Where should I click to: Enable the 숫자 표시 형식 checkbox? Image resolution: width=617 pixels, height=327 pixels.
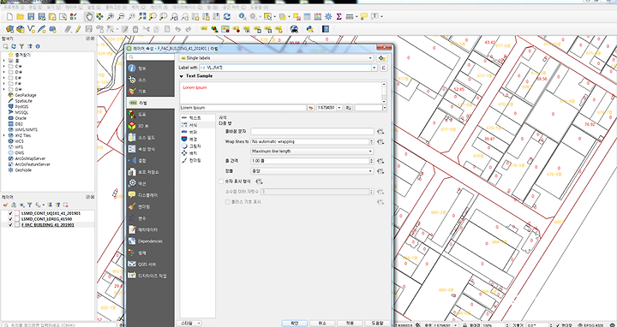tap(221, 181)
